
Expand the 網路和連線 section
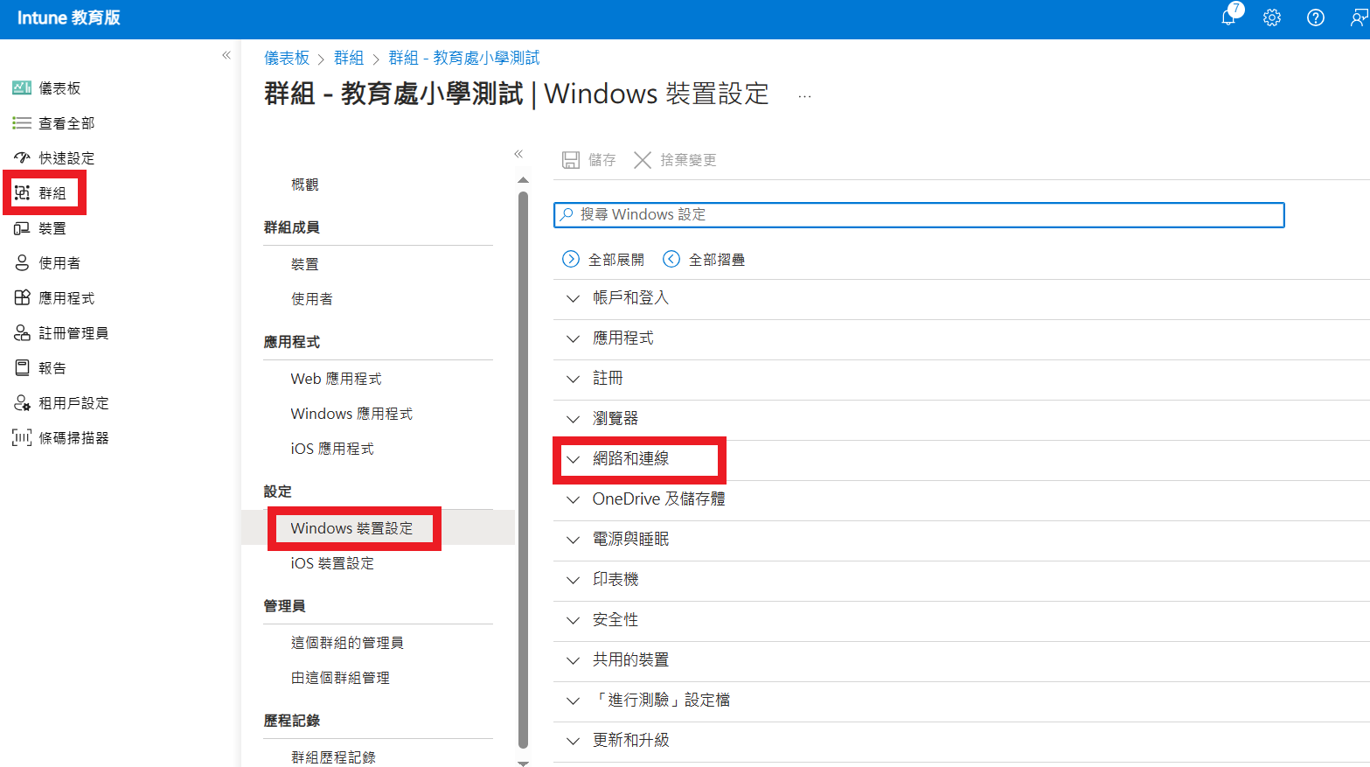point(630,459)
